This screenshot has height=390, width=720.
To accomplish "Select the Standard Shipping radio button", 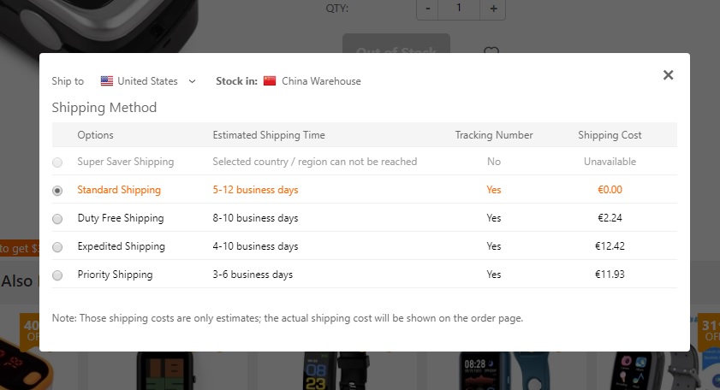I will (57, 191).
